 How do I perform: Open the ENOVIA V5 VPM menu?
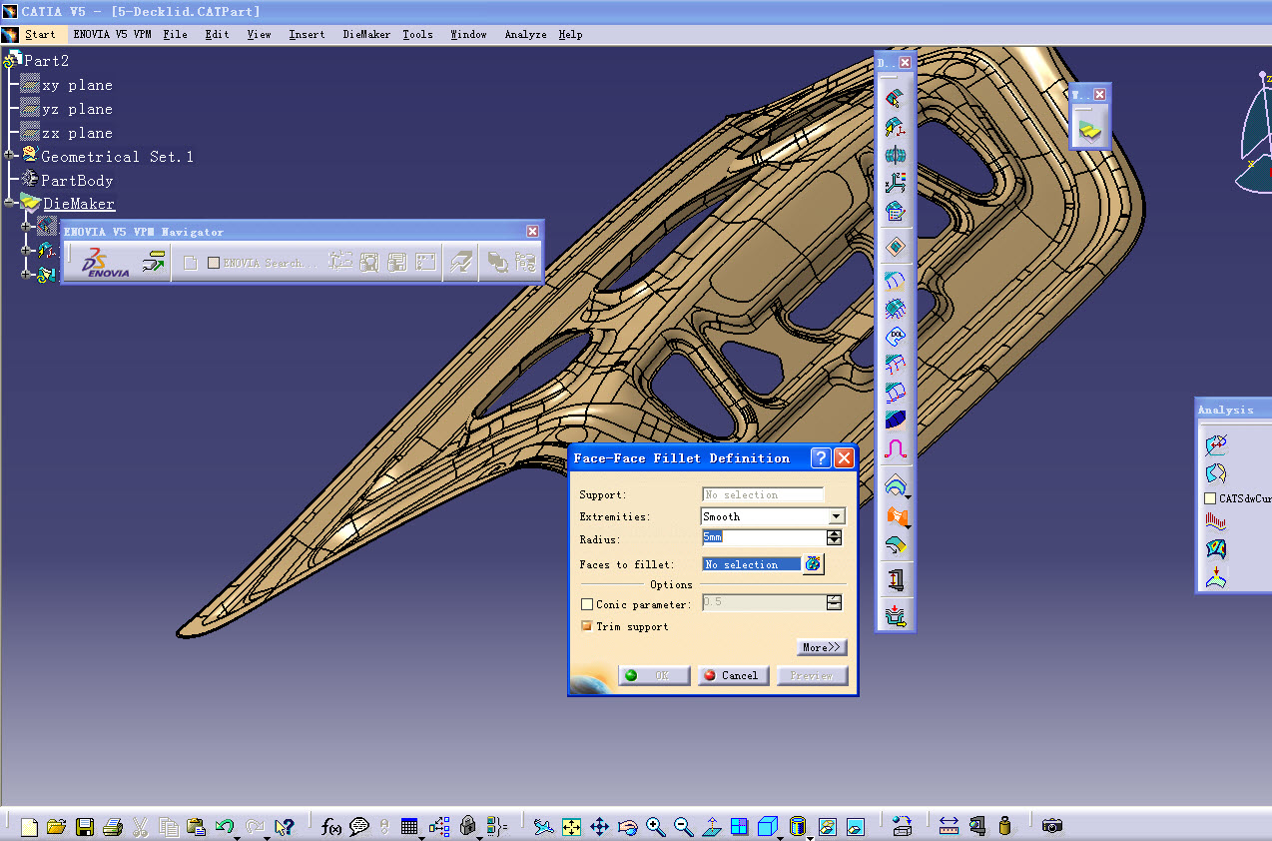(111, 34)
